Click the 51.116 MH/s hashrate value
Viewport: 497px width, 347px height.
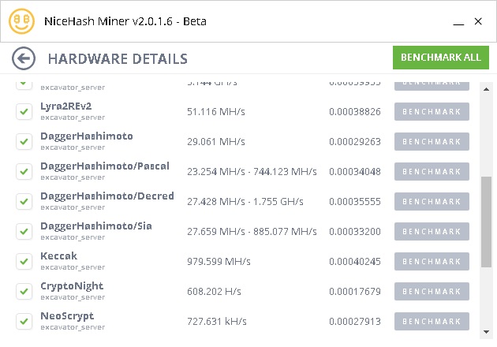(x=216, y=111)
